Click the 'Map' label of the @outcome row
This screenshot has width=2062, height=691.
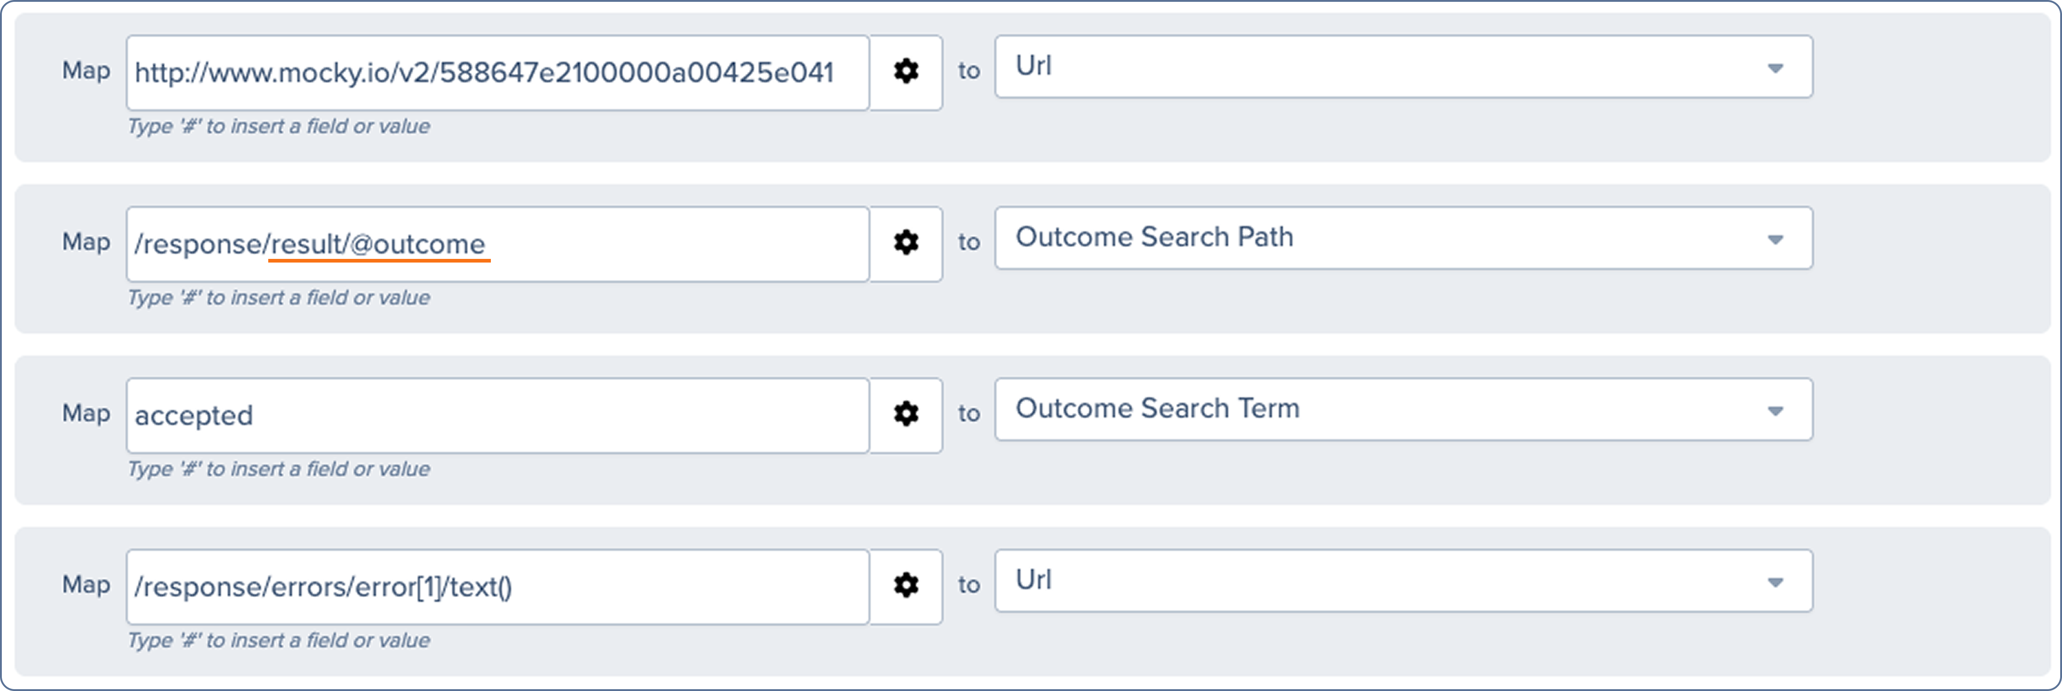86,242
